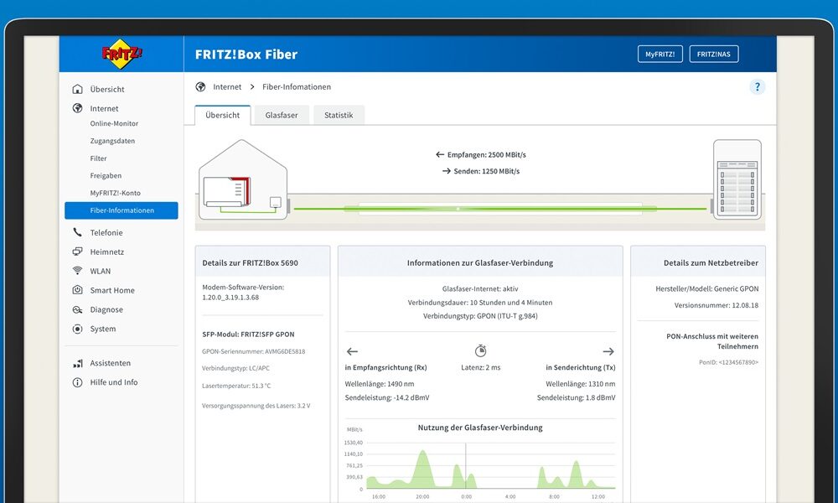Switch to the Glasfaser tab
838x503 pixels.
(x=282, y=116)
